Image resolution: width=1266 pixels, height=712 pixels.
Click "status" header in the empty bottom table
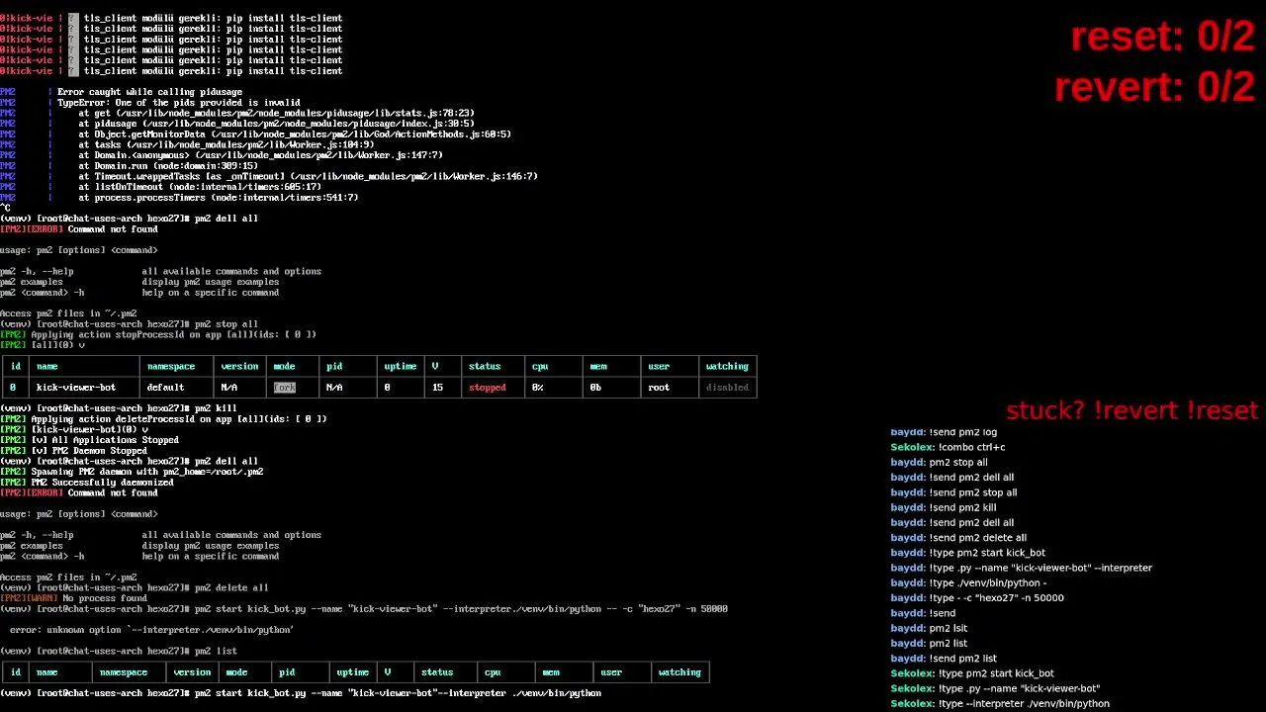[x=437, y=672]
